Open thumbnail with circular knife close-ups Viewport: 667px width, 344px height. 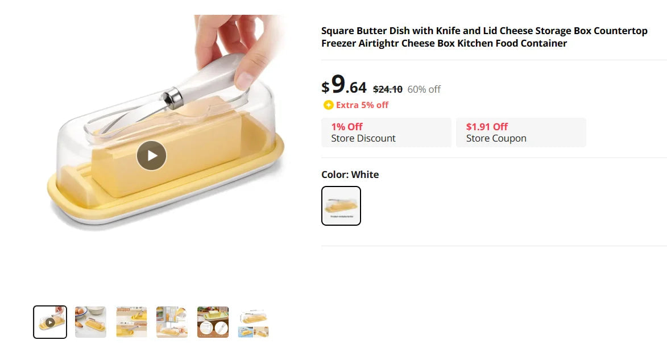tap(213, 322)
